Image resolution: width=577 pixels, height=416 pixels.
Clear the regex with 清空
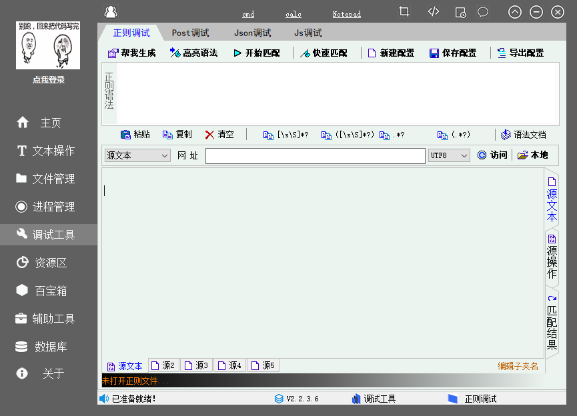[219, 135]
